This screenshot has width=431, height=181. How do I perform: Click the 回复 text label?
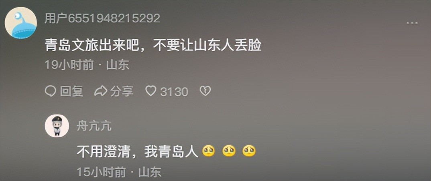[71, 91]
